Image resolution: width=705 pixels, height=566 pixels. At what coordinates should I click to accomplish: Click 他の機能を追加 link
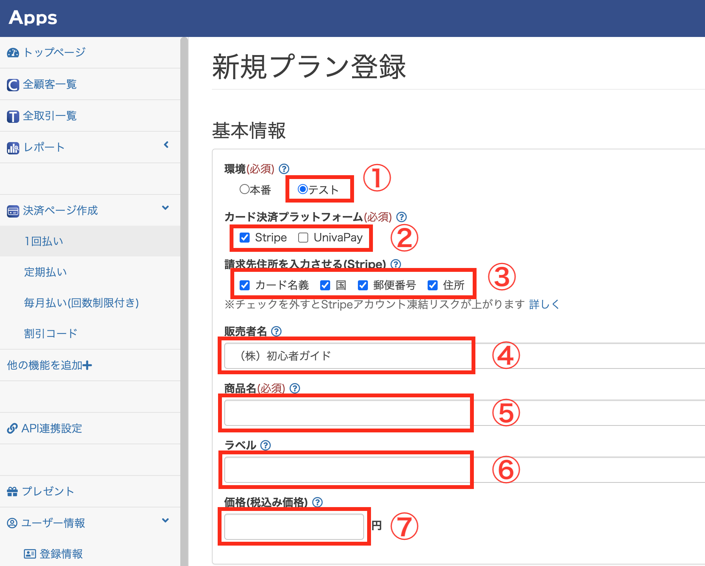point(49,365)
